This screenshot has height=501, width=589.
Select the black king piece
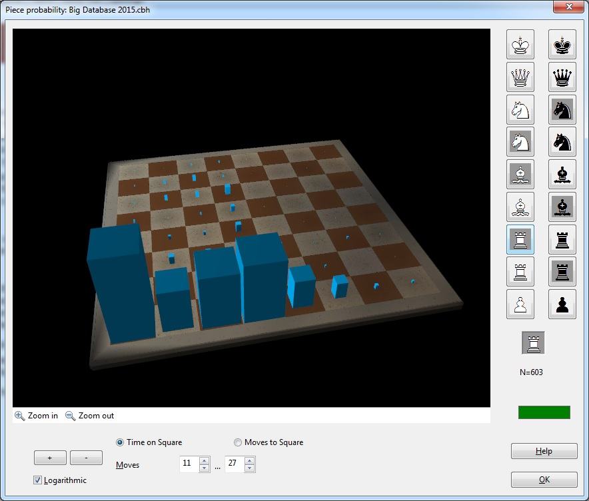[562, 45]
